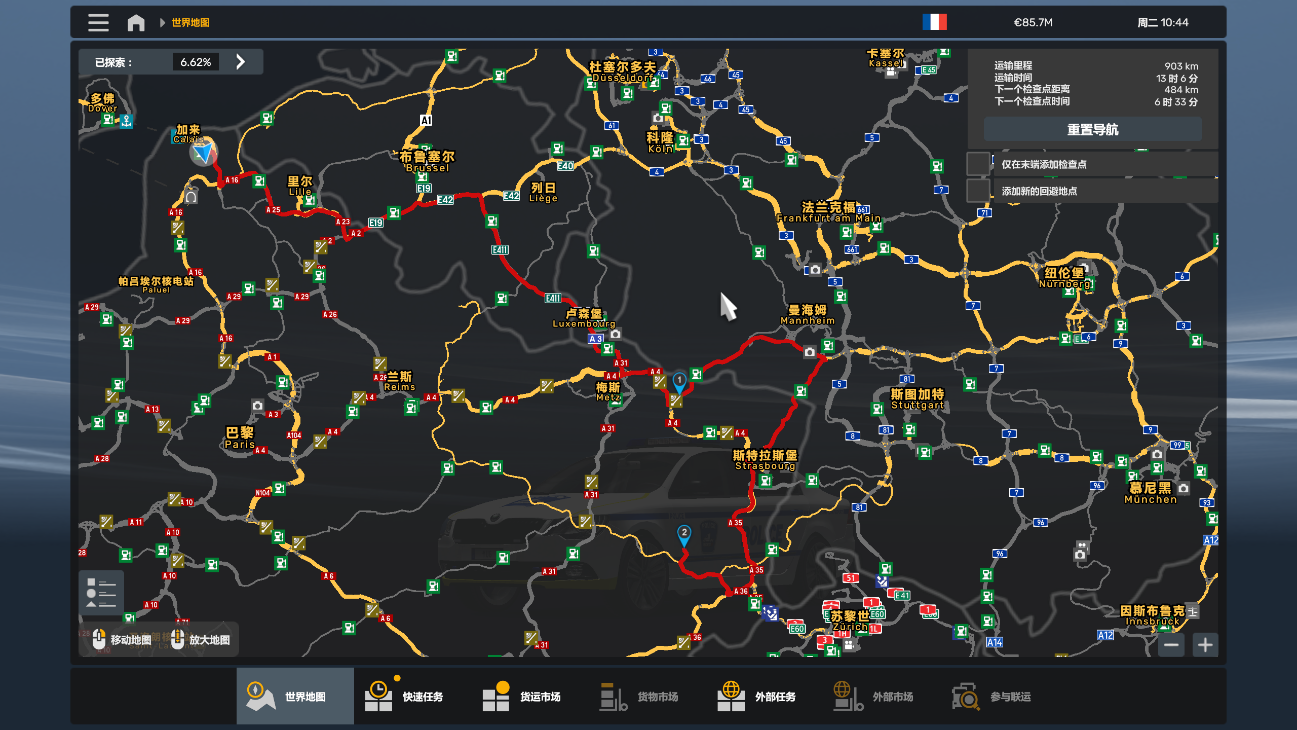Click the 巴黎 Paris city label
Screen dimensions: 1297x730
[x=240, y=438]
